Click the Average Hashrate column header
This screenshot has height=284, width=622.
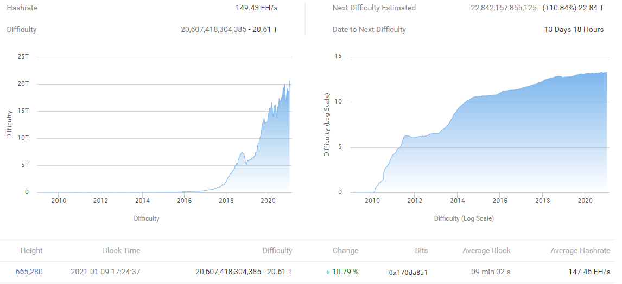point(580,250)
